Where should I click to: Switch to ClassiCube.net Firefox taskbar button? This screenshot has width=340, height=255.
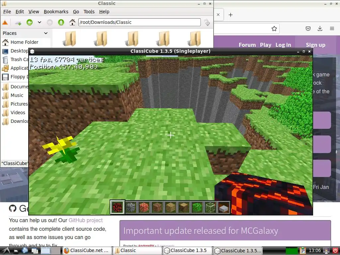[x=87, y=251]
